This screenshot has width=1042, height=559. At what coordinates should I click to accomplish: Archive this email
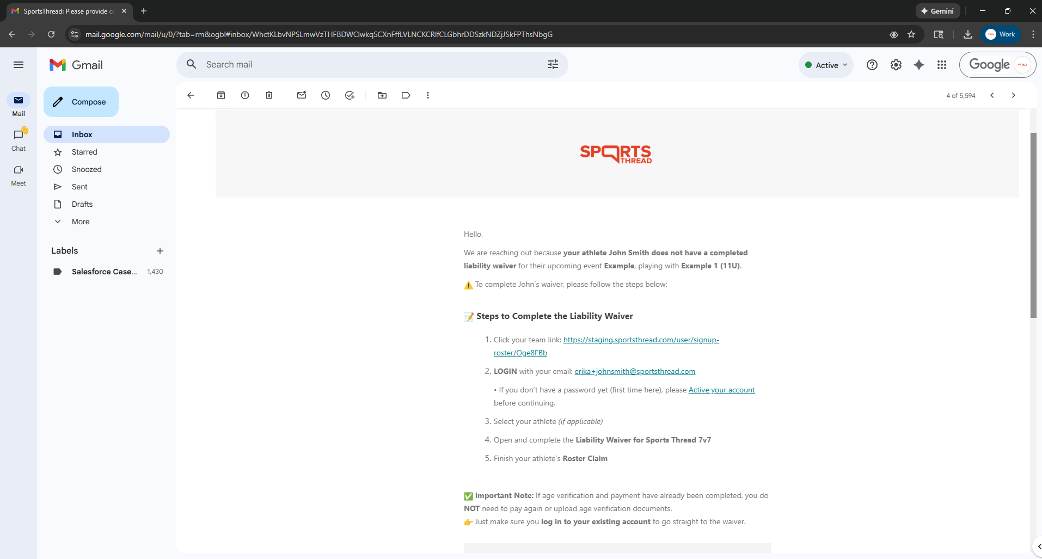221,95
